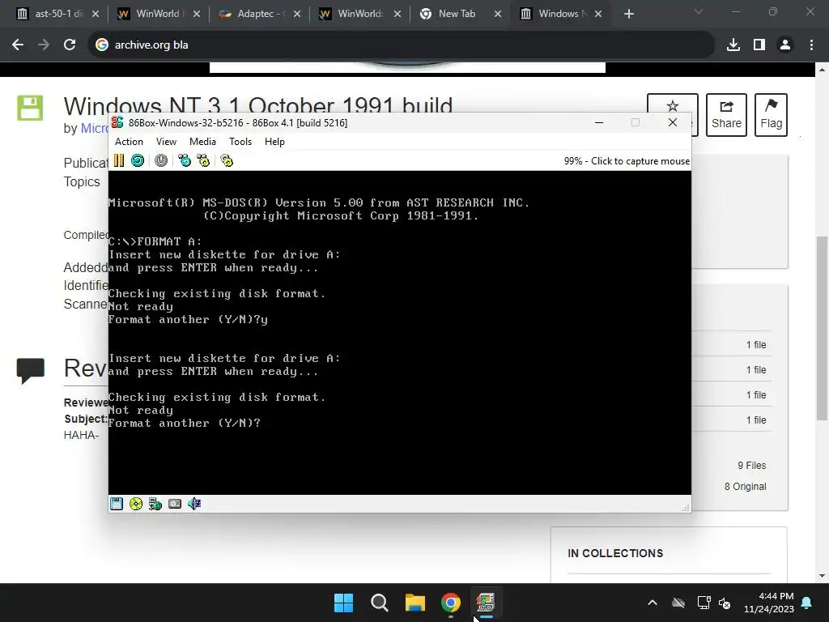Click the 8 Original link
Screen dimensions: 829x622
pyautogui.click(x=745, y=487)
